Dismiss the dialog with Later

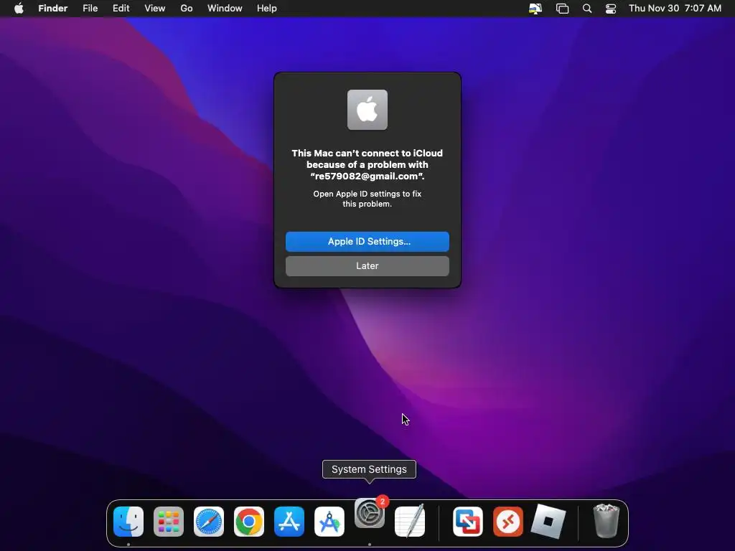367,266
